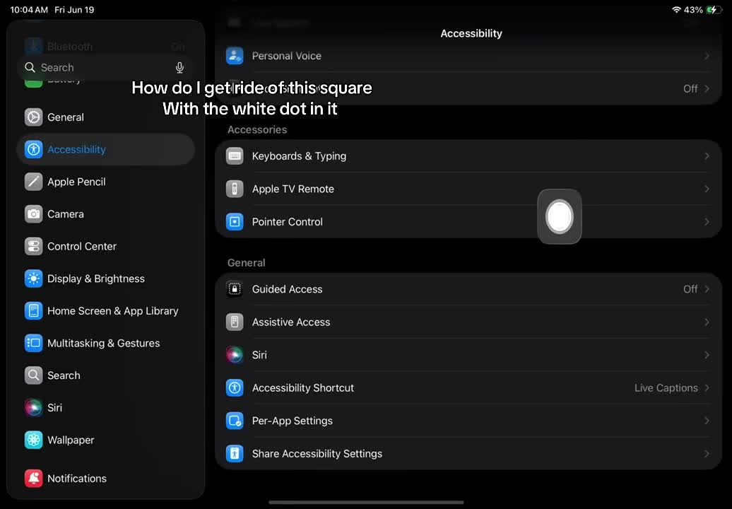Tap the Pointer Control icon

click(x=235, y=222)
